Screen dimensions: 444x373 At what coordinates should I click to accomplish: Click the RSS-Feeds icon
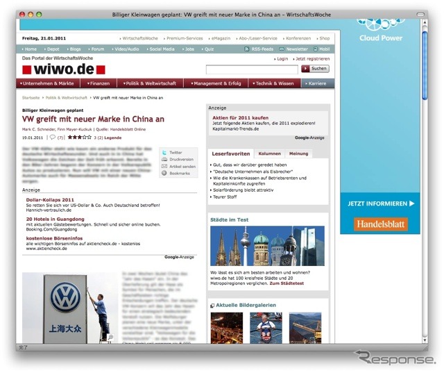247,49
